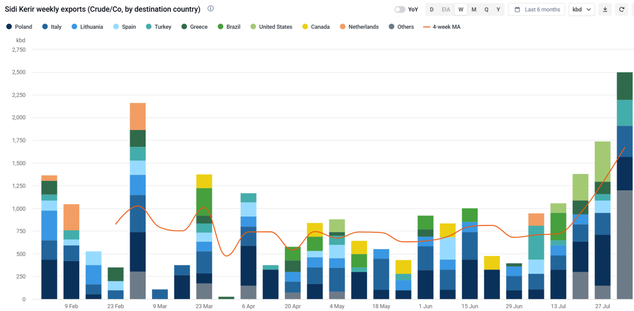Toggle Greece series in legend
The height and width of the screenshot is (311, 634).
194,27
